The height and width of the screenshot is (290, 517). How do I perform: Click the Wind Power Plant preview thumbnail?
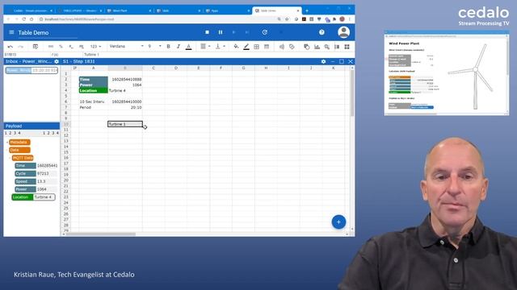click(447, 73)
